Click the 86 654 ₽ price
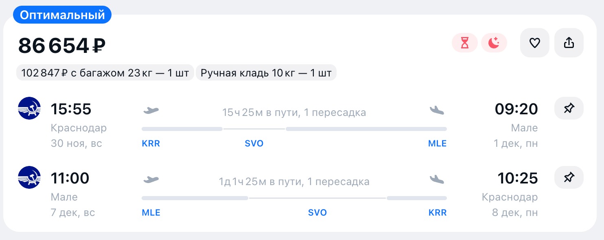 point(62,46)
